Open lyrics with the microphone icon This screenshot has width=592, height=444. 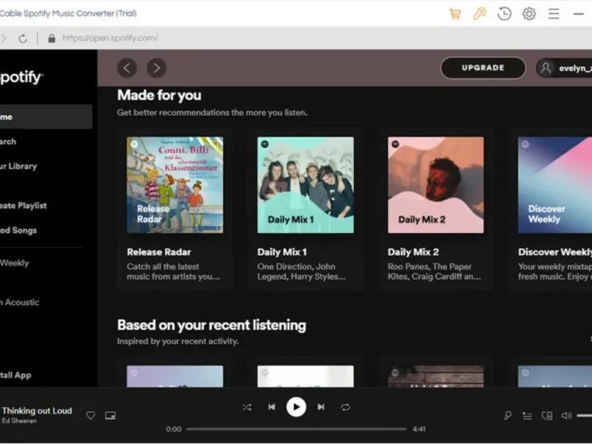pos(508,416)
